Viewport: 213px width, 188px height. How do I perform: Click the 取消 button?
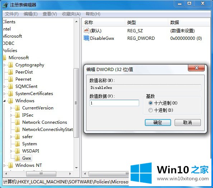pyautogui.click(x=188, y=122)
